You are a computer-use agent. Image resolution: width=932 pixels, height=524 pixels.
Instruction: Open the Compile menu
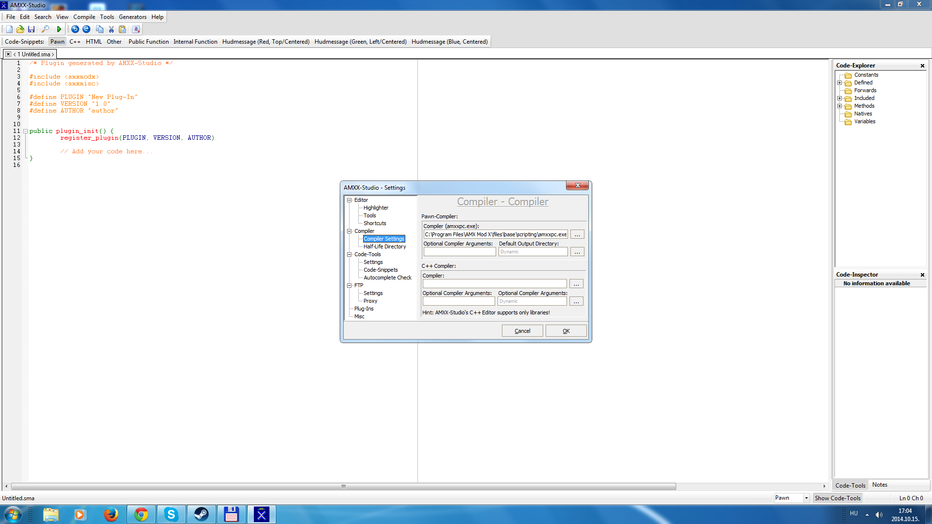(84, 17)
